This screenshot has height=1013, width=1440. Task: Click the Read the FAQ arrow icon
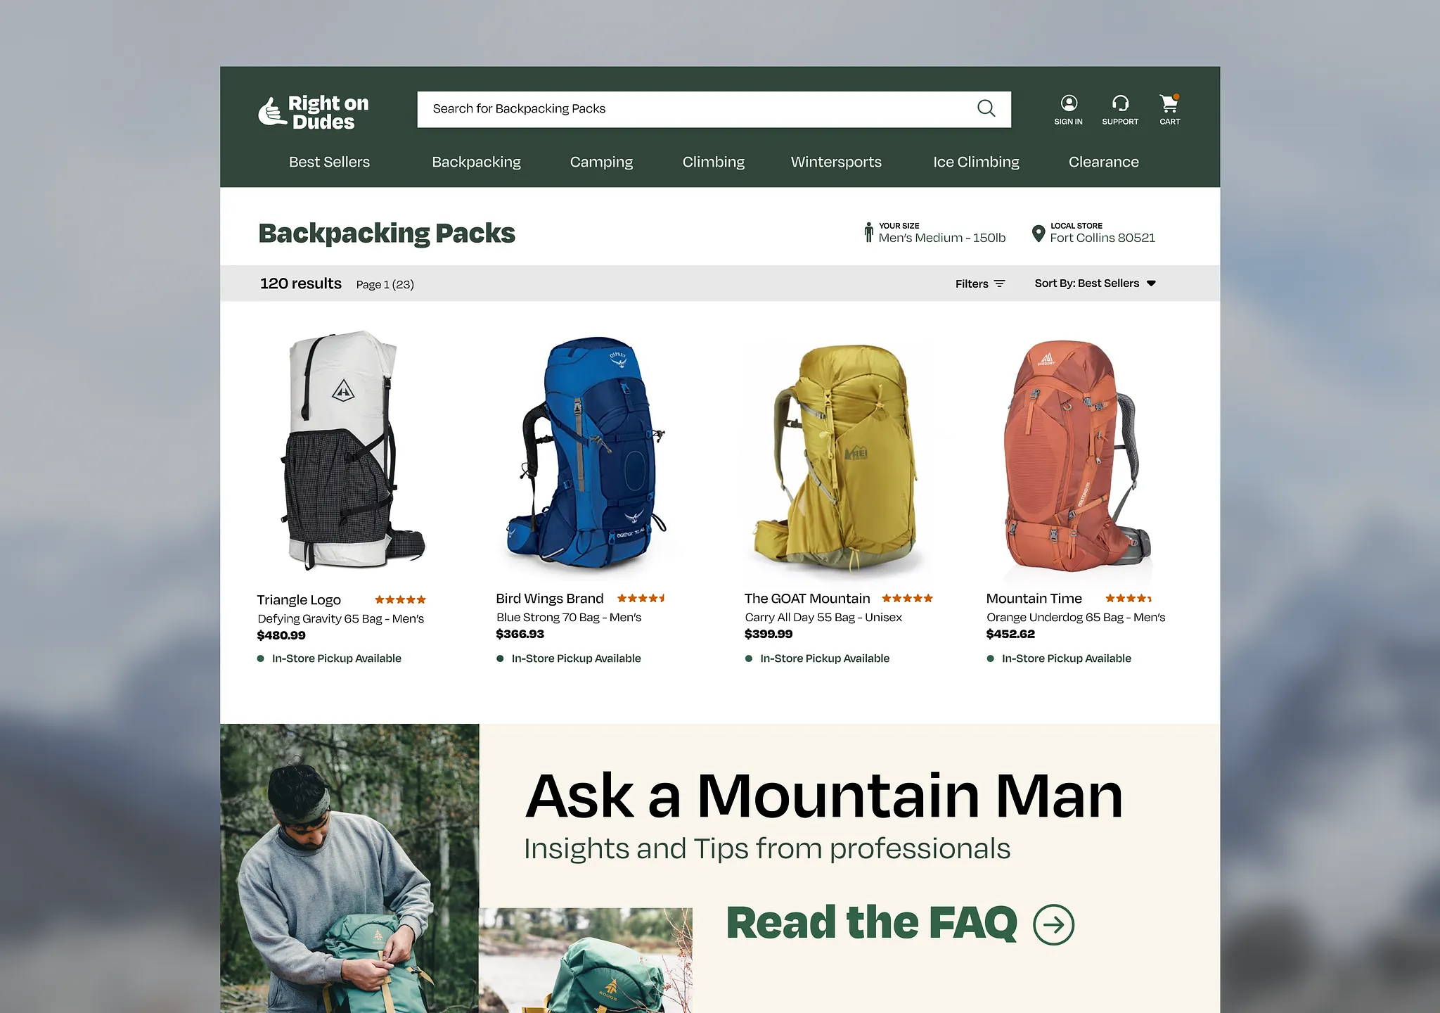(1053, 924)
